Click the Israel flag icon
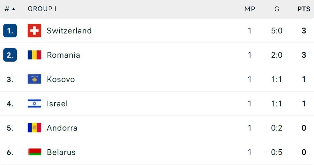314x165 pixels. 34,104
